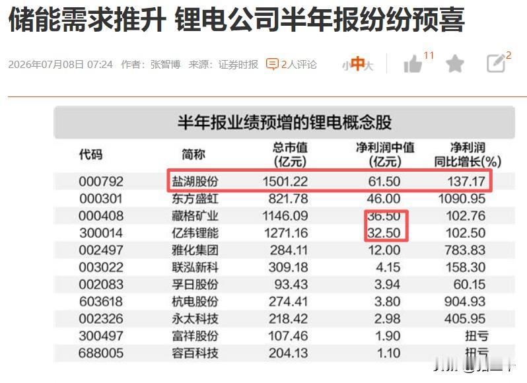Click stock code 300497
The image size is (527, 383).
pos(101,336)
